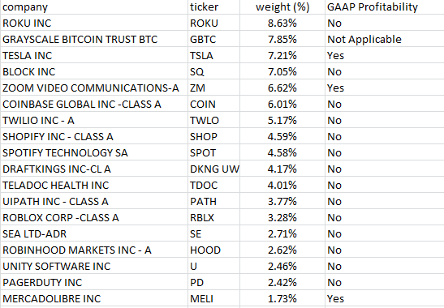The width and height of the screenshot is (444, 308).
Task: Select Teladoc's 4.01% weight cell
Action: (x=282, y=185)
